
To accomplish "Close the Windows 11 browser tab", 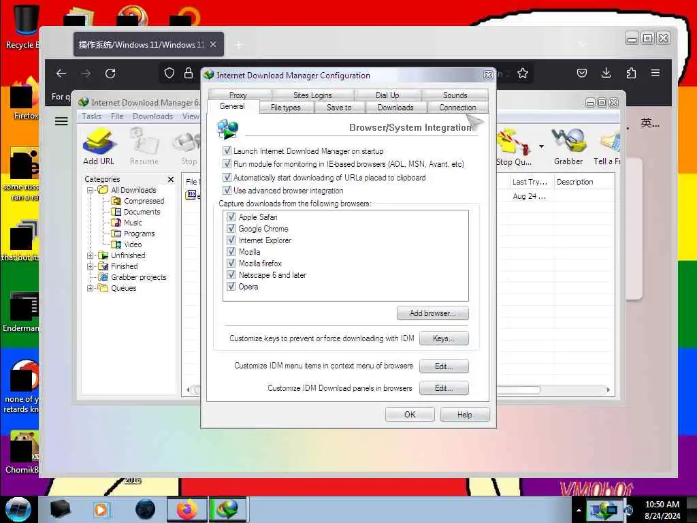I will point(213,44).
